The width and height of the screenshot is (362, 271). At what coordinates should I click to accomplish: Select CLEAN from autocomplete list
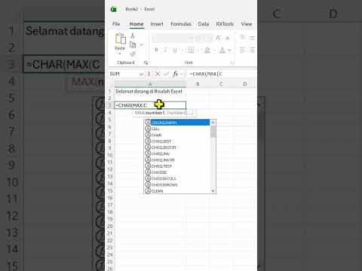click(177, 191)
